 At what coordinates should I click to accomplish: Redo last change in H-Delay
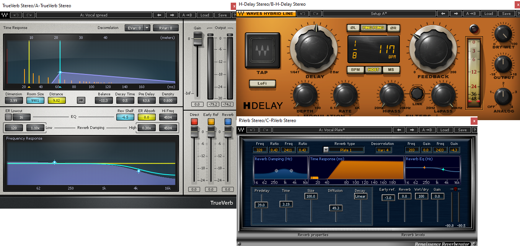tap(315, 13)
